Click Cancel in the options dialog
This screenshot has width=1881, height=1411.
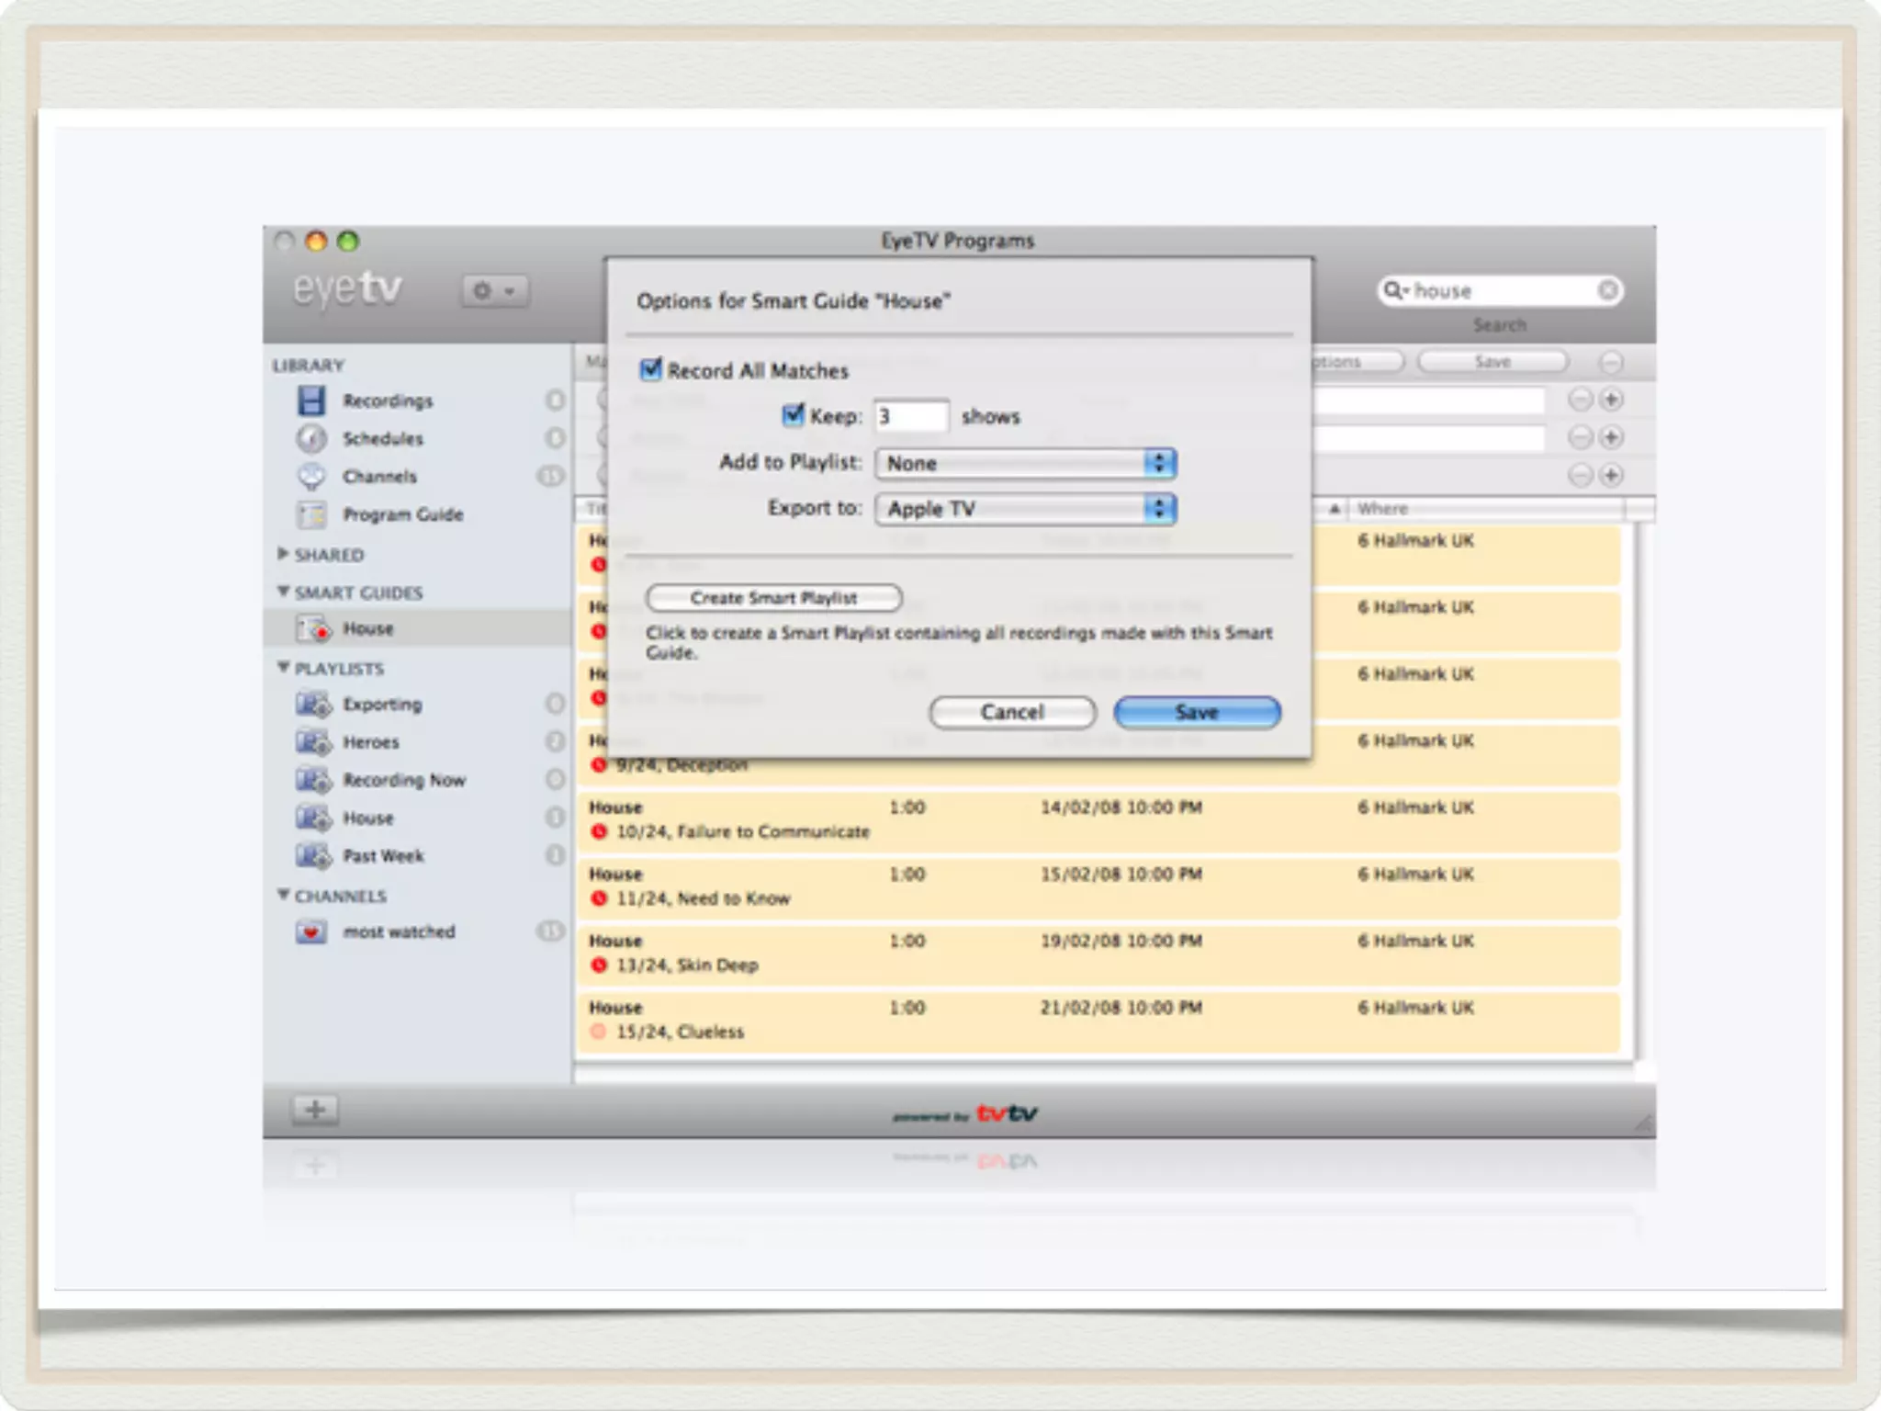(1012, 713)
